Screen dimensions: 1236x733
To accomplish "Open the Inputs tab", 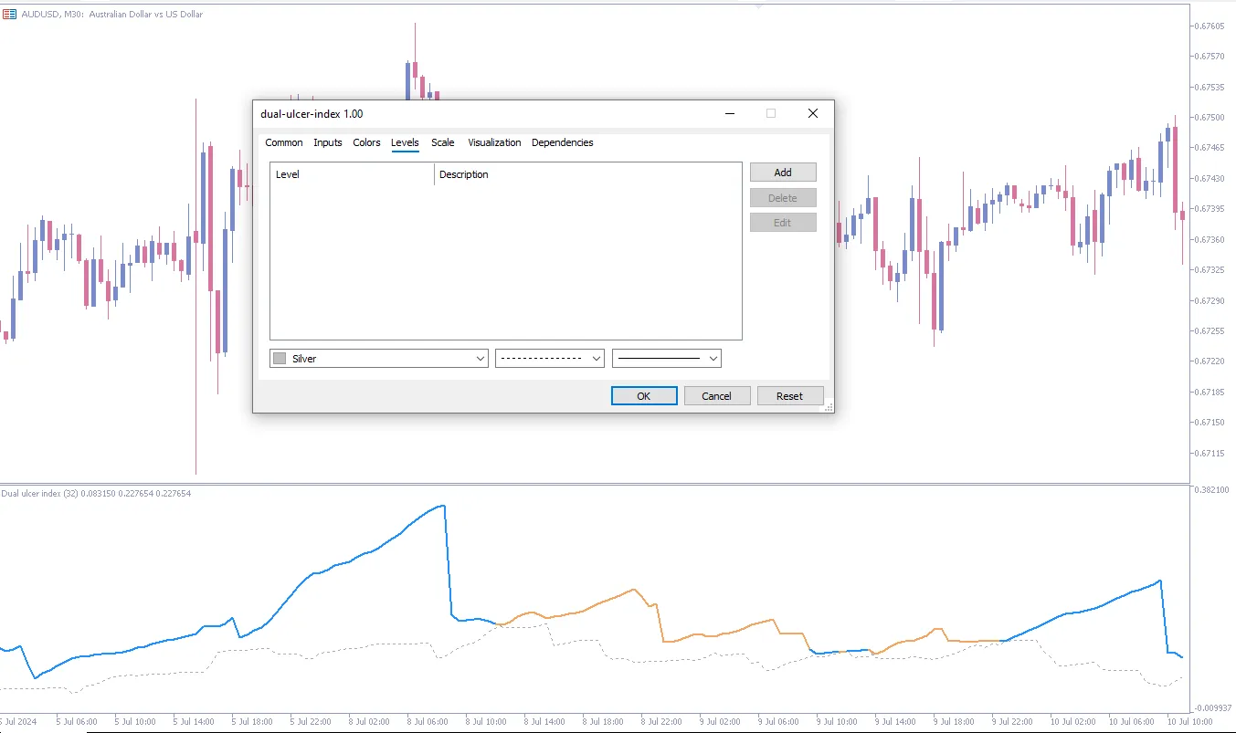I will [327, 142].
